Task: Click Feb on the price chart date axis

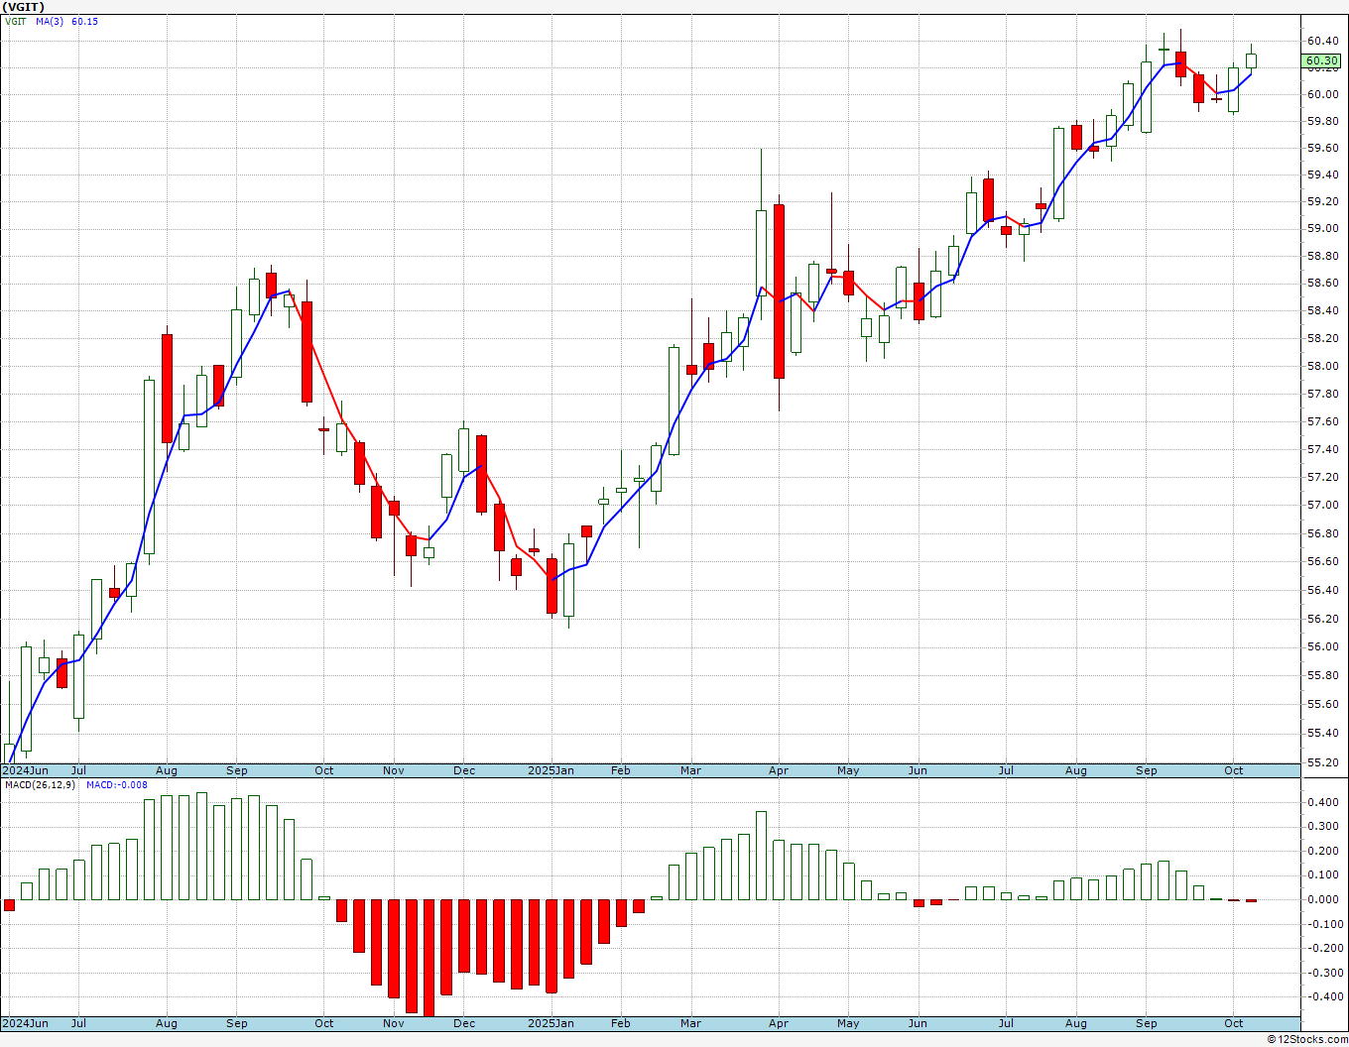Action: [x=621, y=771]
